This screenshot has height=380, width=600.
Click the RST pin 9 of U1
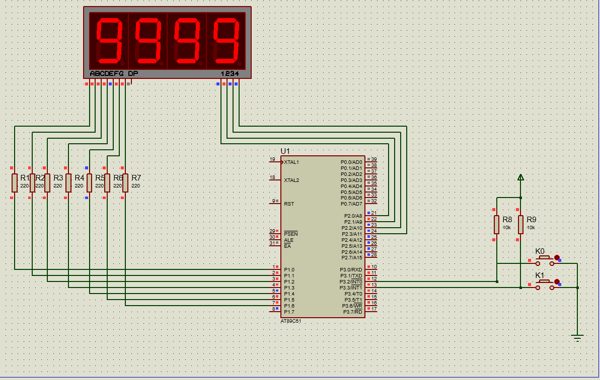(275, 203)
